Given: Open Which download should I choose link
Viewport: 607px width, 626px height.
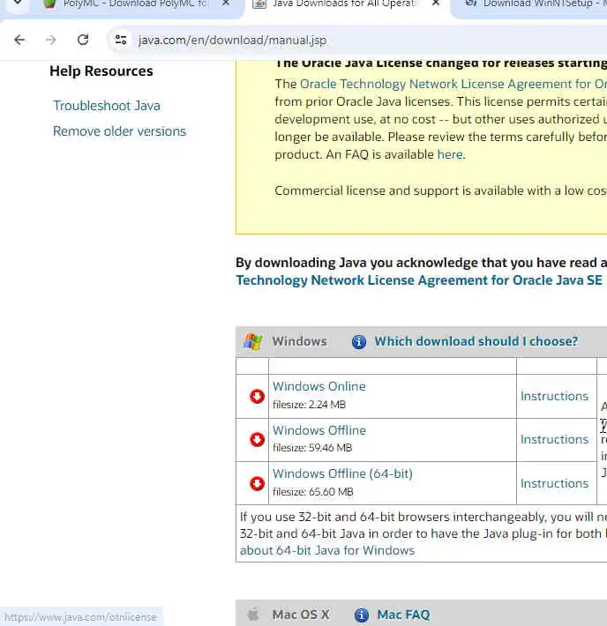Looking at the screenshot, I should 476,341.
